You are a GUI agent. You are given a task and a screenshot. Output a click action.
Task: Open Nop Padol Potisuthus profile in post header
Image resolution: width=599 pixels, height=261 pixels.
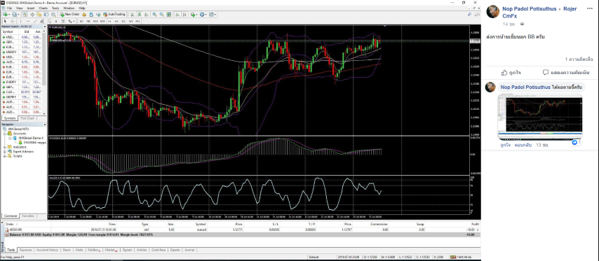529,9
